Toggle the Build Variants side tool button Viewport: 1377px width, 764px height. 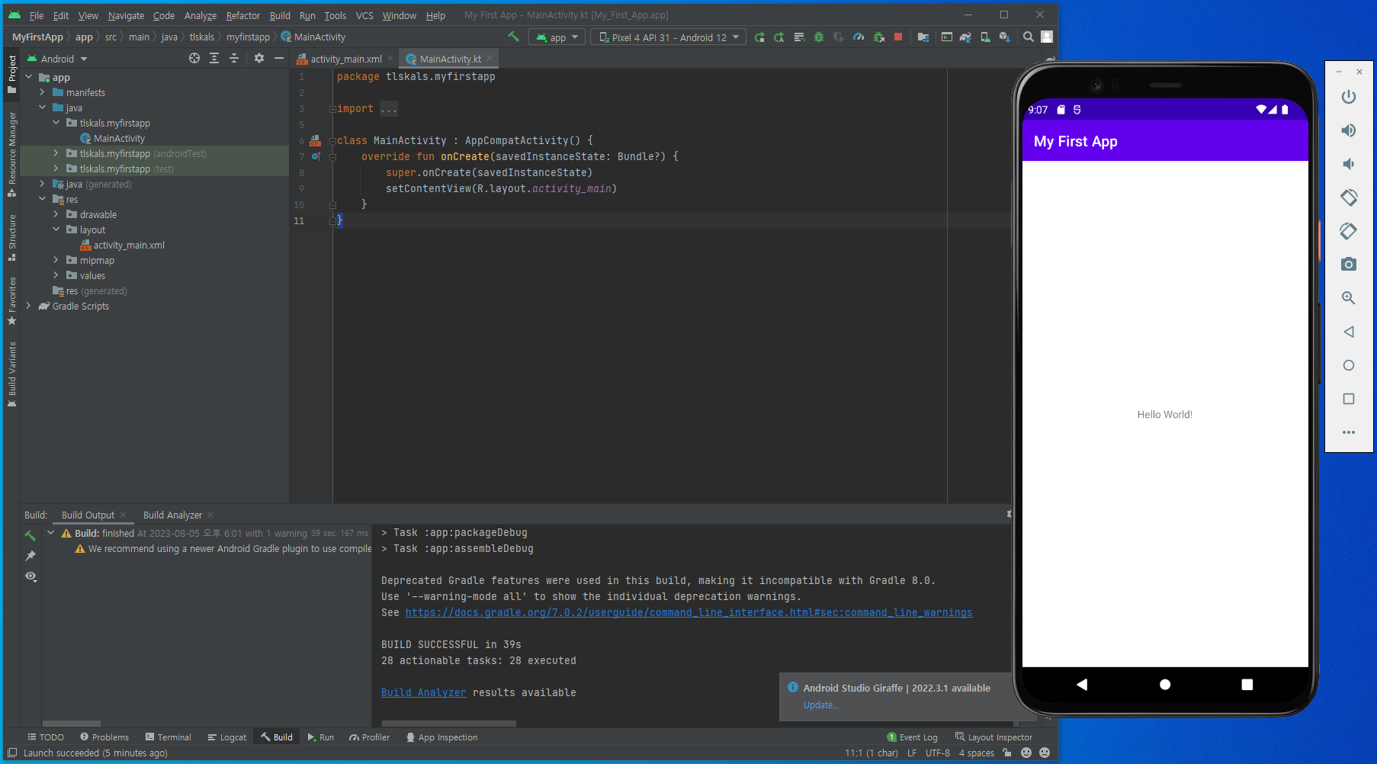tap(12, 374)
